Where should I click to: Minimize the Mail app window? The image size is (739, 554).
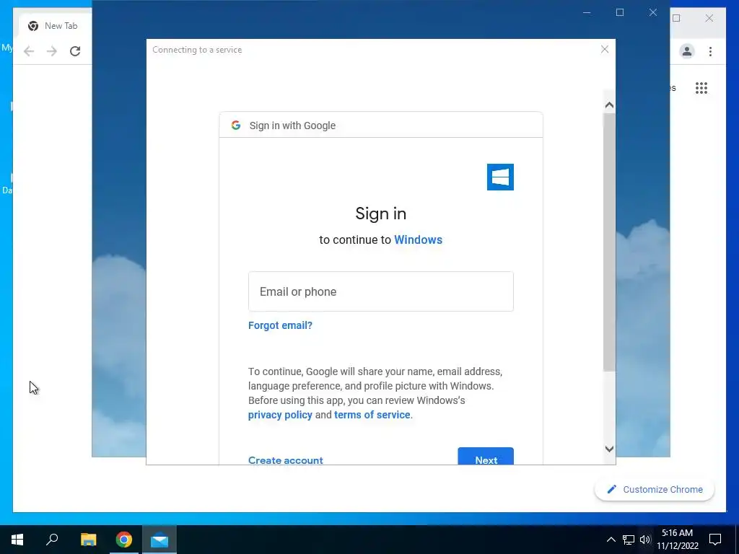coord(587,13)
